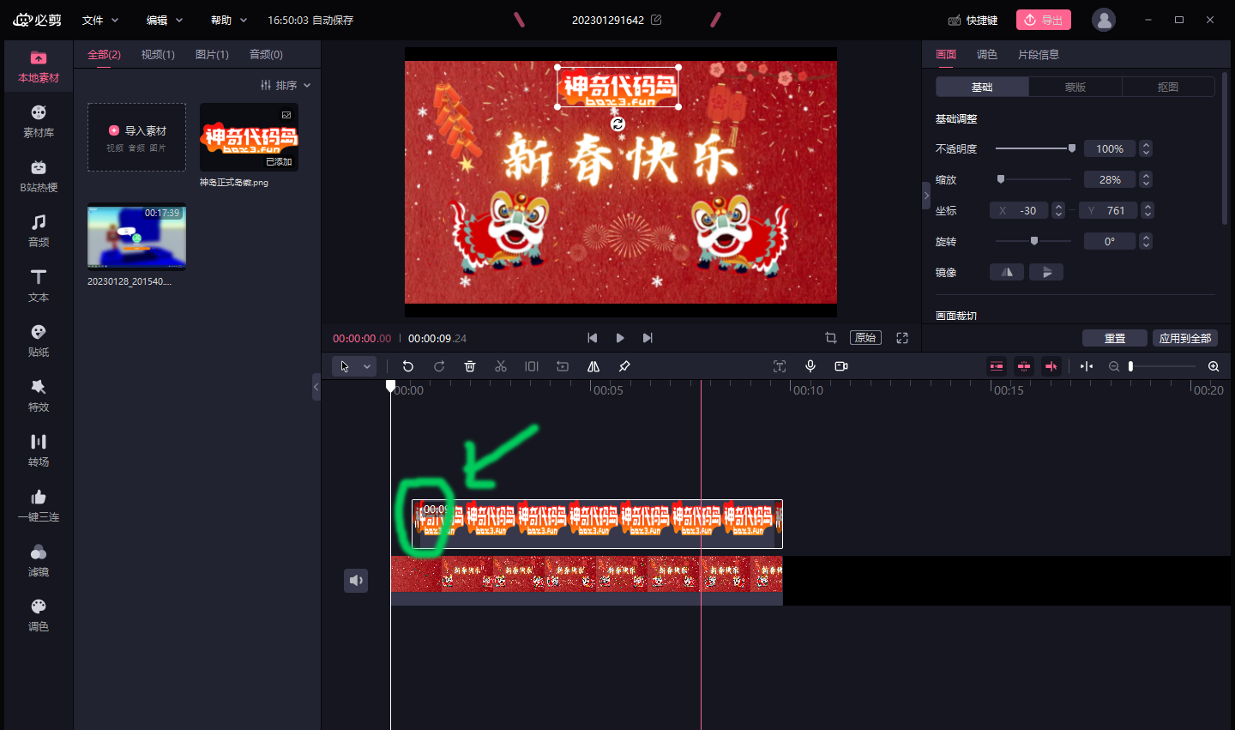
Task: Switch to the 音频(0) media tab
Action: coord(266,55)
